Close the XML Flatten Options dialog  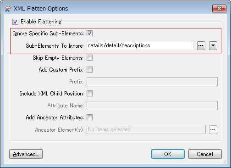[x=219, y=8]
